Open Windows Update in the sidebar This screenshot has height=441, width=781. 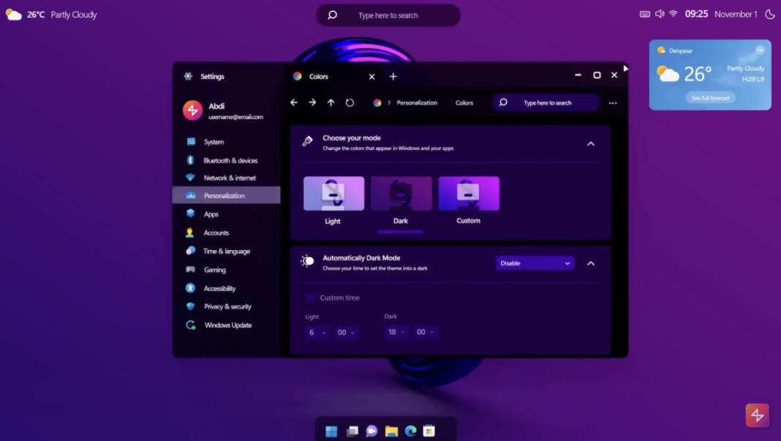227,325
